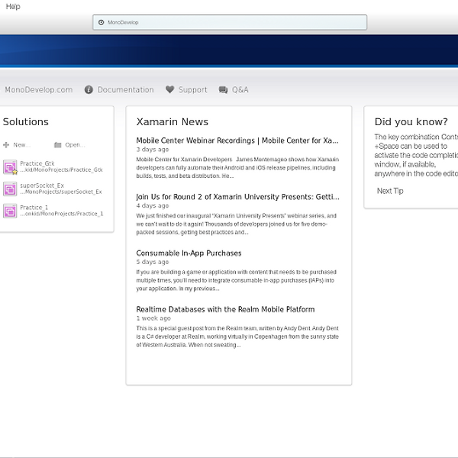The height and width of the screenshot is (458, 458).
Task: Click the Realm team article summary text
Action: coord(237,337)
